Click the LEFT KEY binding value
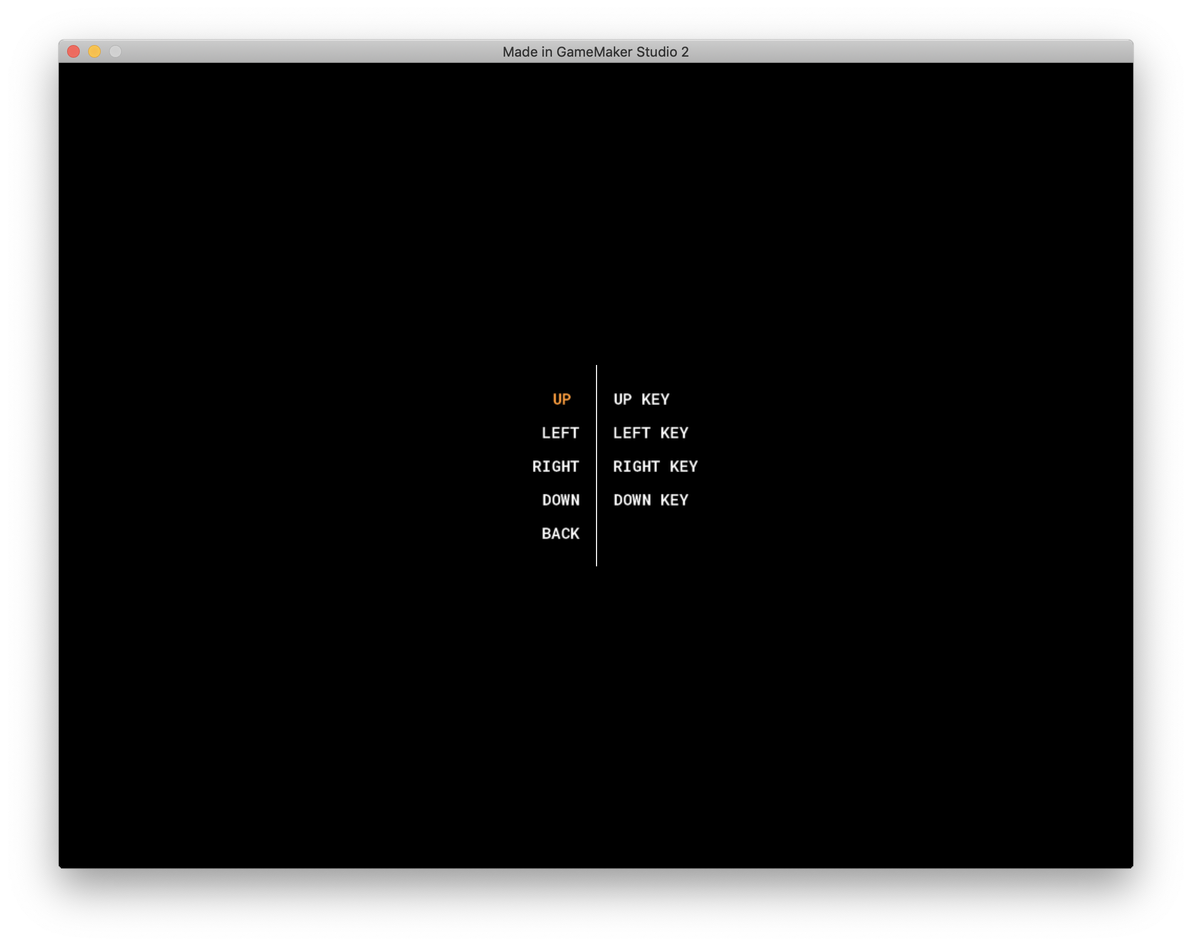Viewport: 1192px width, 946px height. (650, 433)
